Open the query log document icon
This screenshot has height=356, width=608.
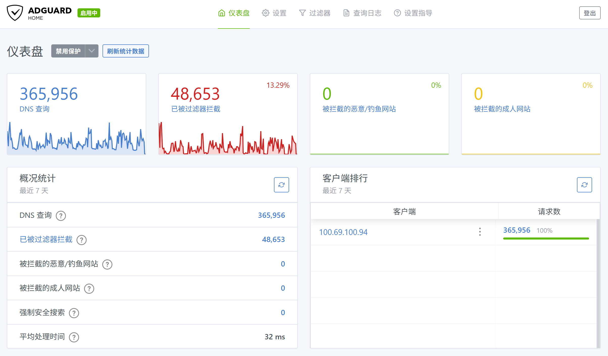point(346,13)
